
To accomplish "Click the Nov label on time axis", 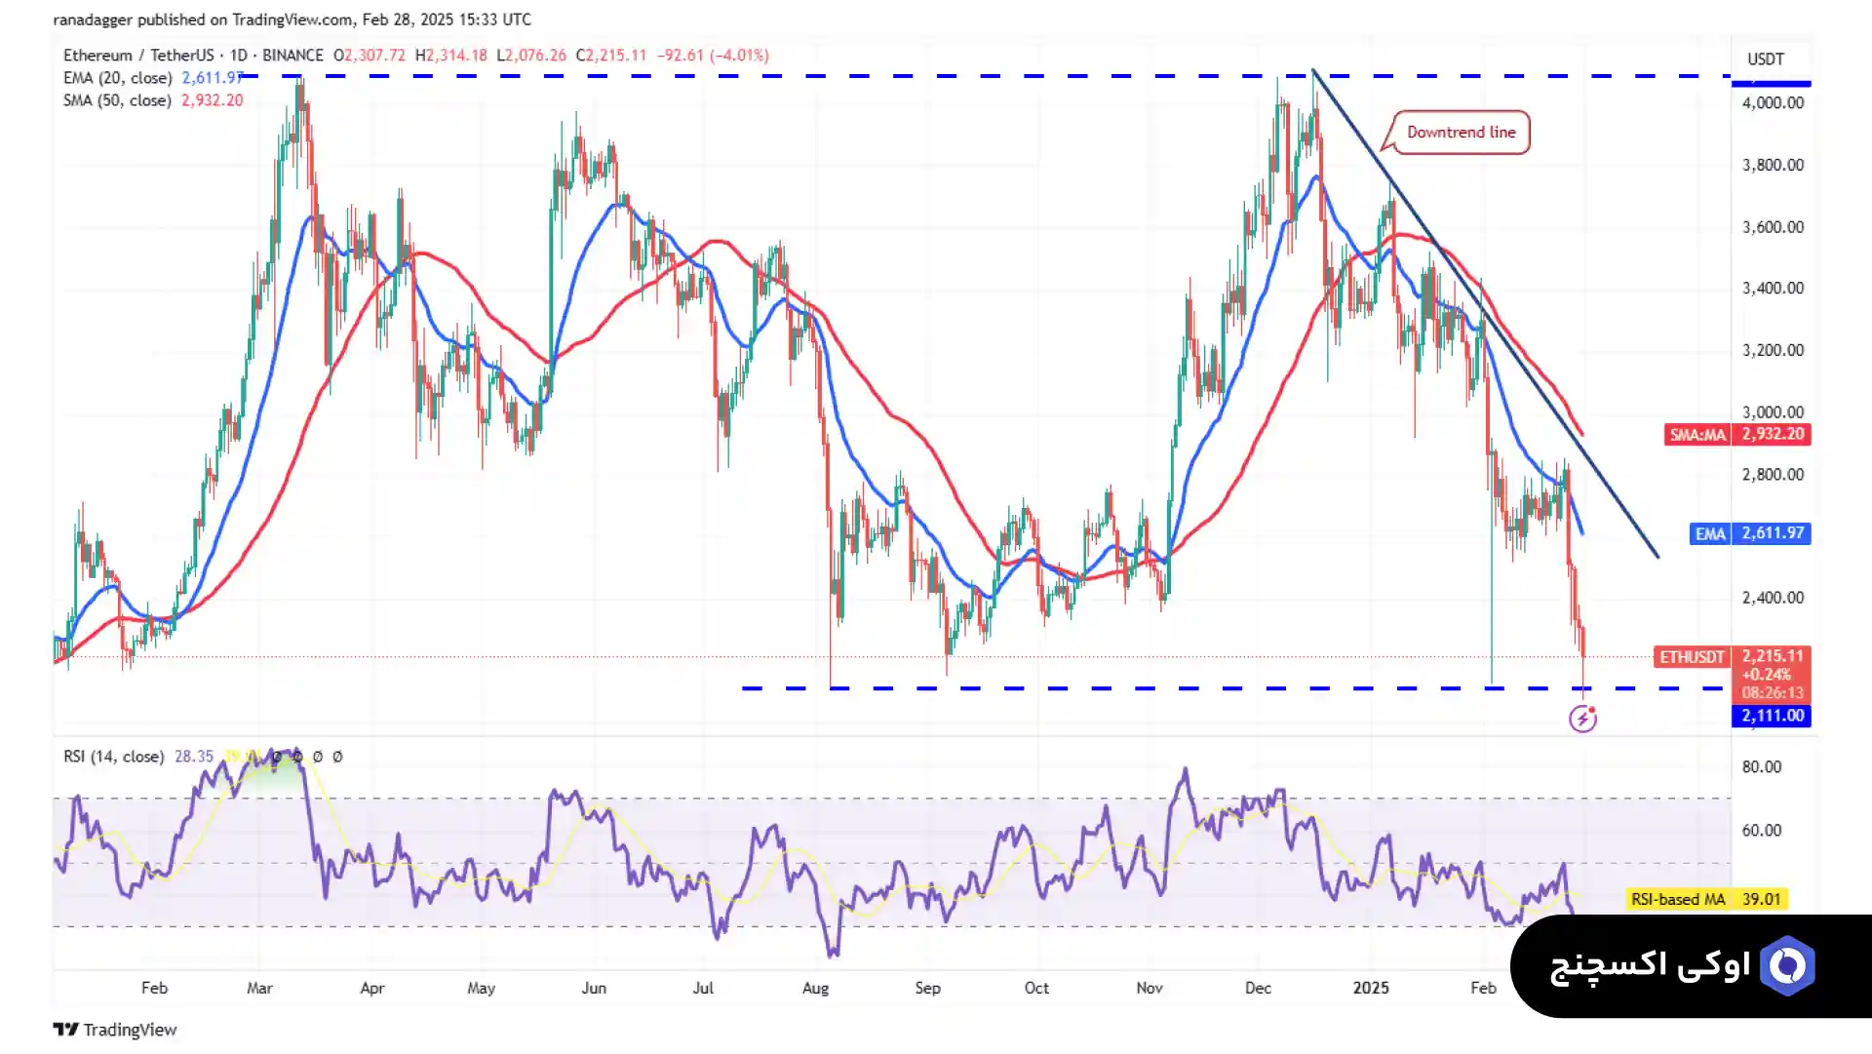I will click(1150, 988).
